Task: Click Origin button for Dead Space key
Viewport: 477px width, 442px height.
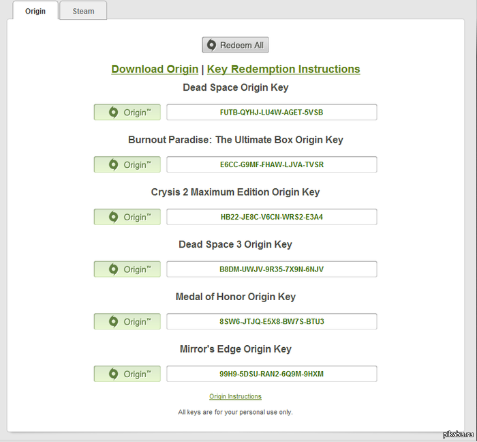Action: pyautogui.click(x=127, y=112)
